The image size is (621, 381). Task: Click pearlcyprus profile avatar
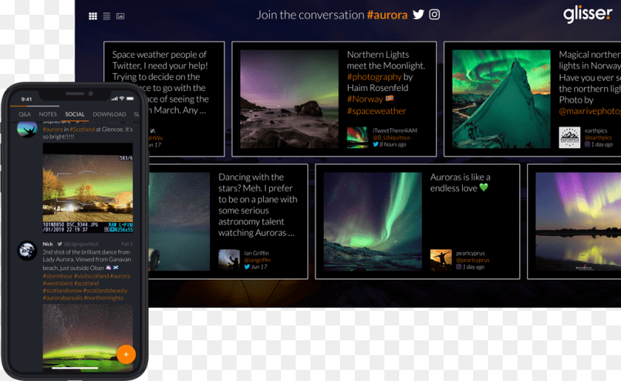click(x=441, y=260)
